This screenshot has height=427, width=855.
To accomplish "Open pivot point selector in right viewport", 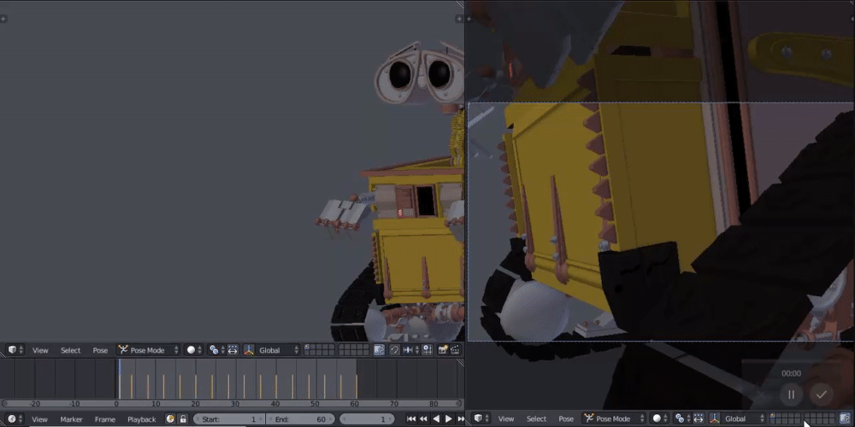I will click(682, 418).
